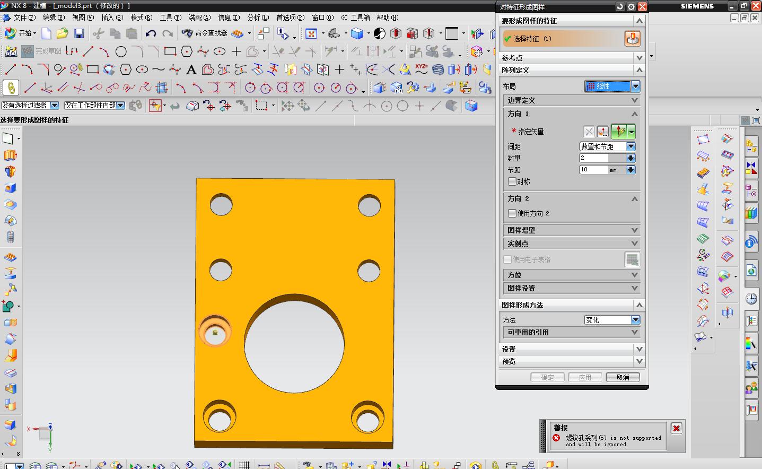Enable the 对称 symmetric checkbox

pyautogui.click(x=512, y=181)
